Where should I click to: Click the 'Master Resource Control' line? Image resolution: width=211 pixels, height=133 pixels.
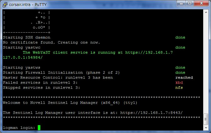coord(58,77)
